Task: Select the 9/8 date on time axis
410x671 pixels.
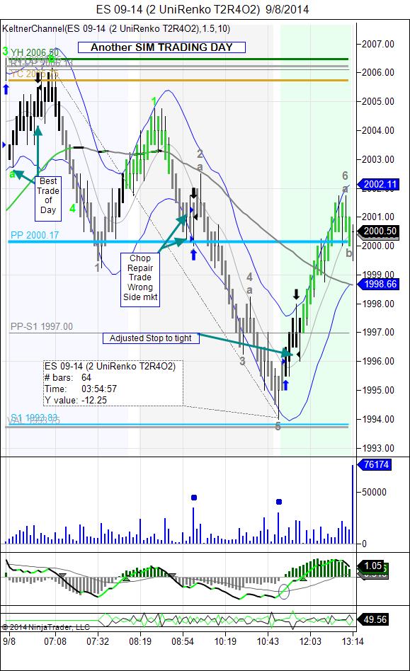Action: 9,641
